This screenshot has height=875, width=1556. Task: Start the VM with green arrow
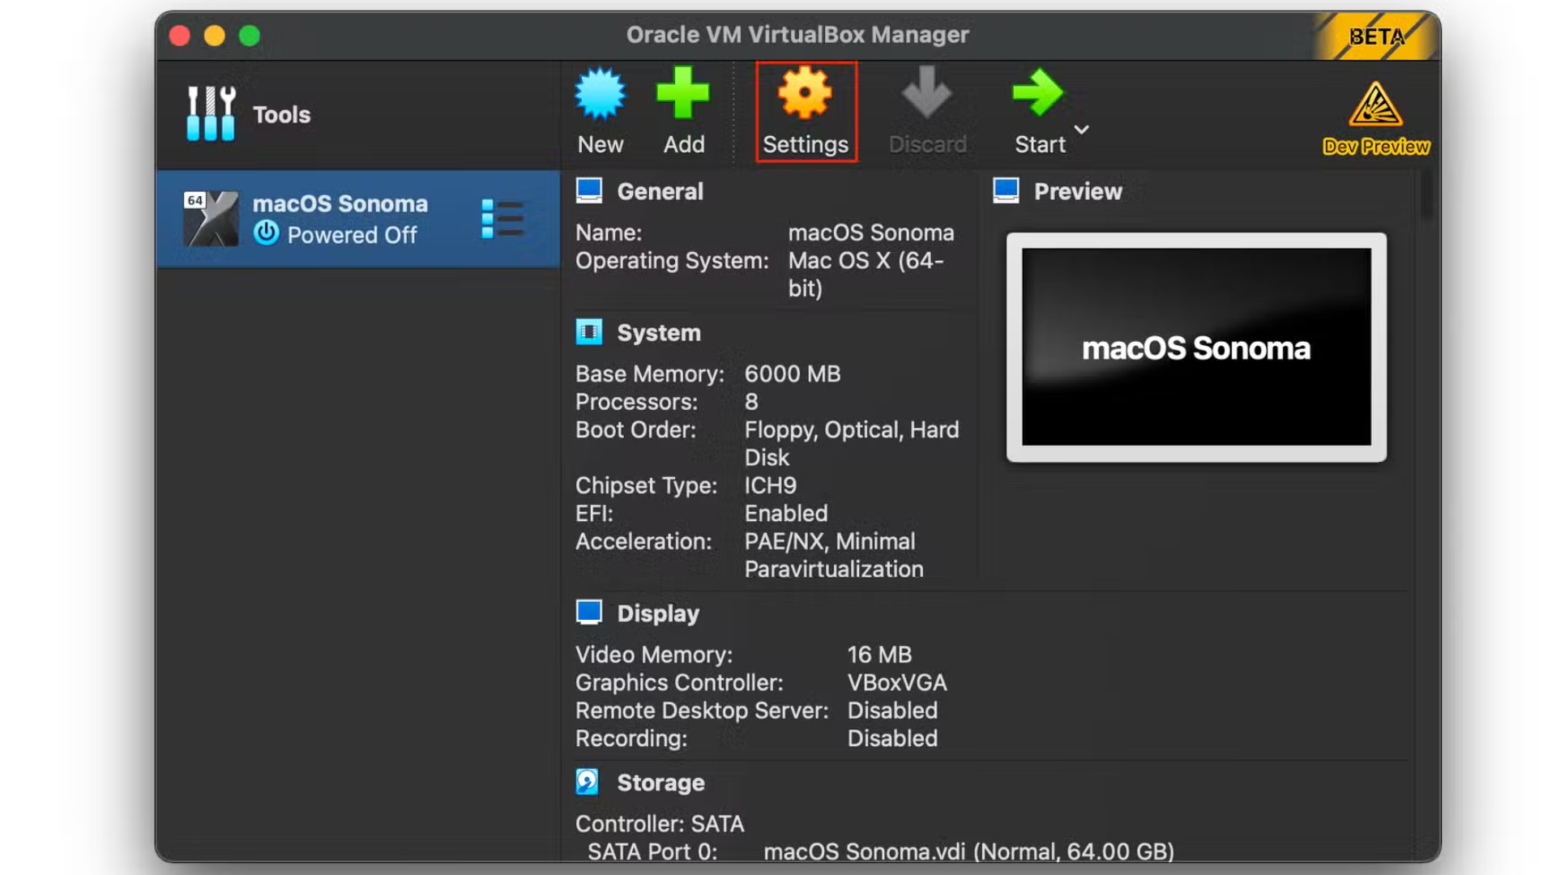click(x=1039, y=112)
